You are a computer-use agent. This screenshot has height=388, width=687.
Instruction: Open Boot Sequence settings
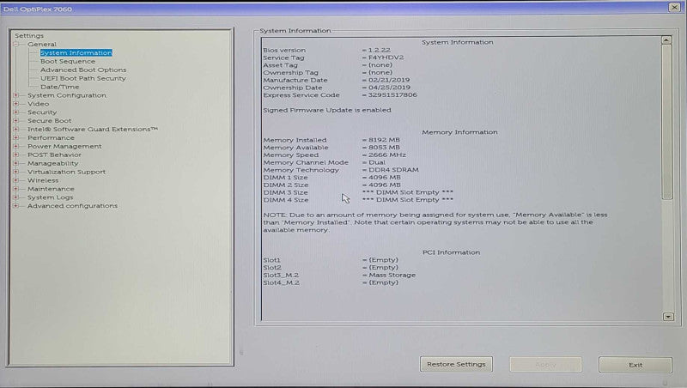68,61
